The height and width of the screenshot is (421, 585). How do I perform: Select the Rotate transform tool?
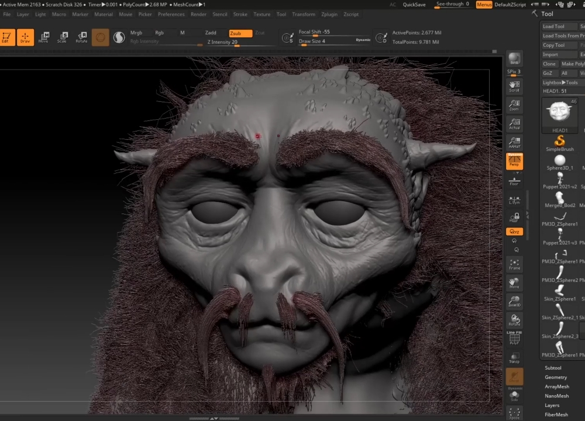[81, 37]
